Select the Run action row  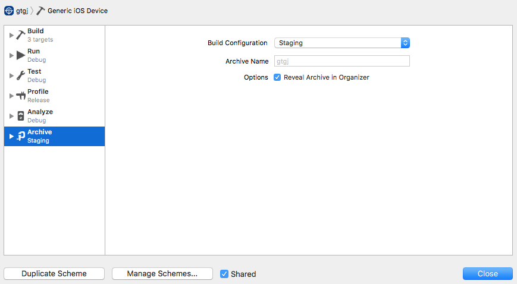[54, 55]
